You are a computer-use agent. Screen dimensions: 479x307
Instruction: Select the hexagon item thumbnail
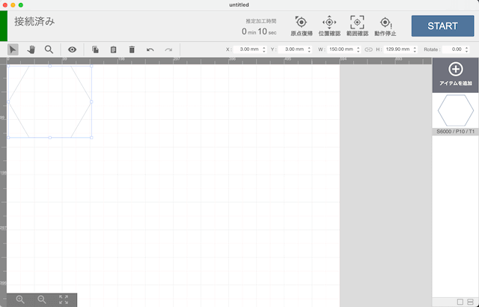click(455, 112)
